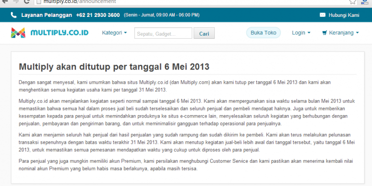Screen dimensions: 372x186
Task: Click the phone icon beside Layanan Pelanggan
Action: point(13,15)
